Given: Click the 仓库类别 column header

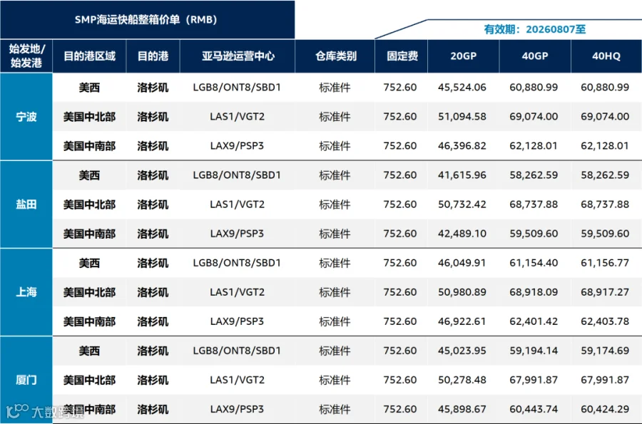Looking at the screenshot, I should pos(335,56).
